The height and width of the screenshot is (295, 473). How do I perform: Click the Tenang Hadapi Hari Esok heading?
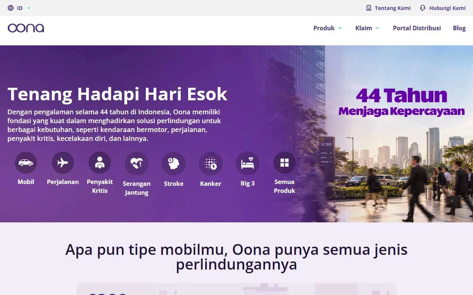118,94
